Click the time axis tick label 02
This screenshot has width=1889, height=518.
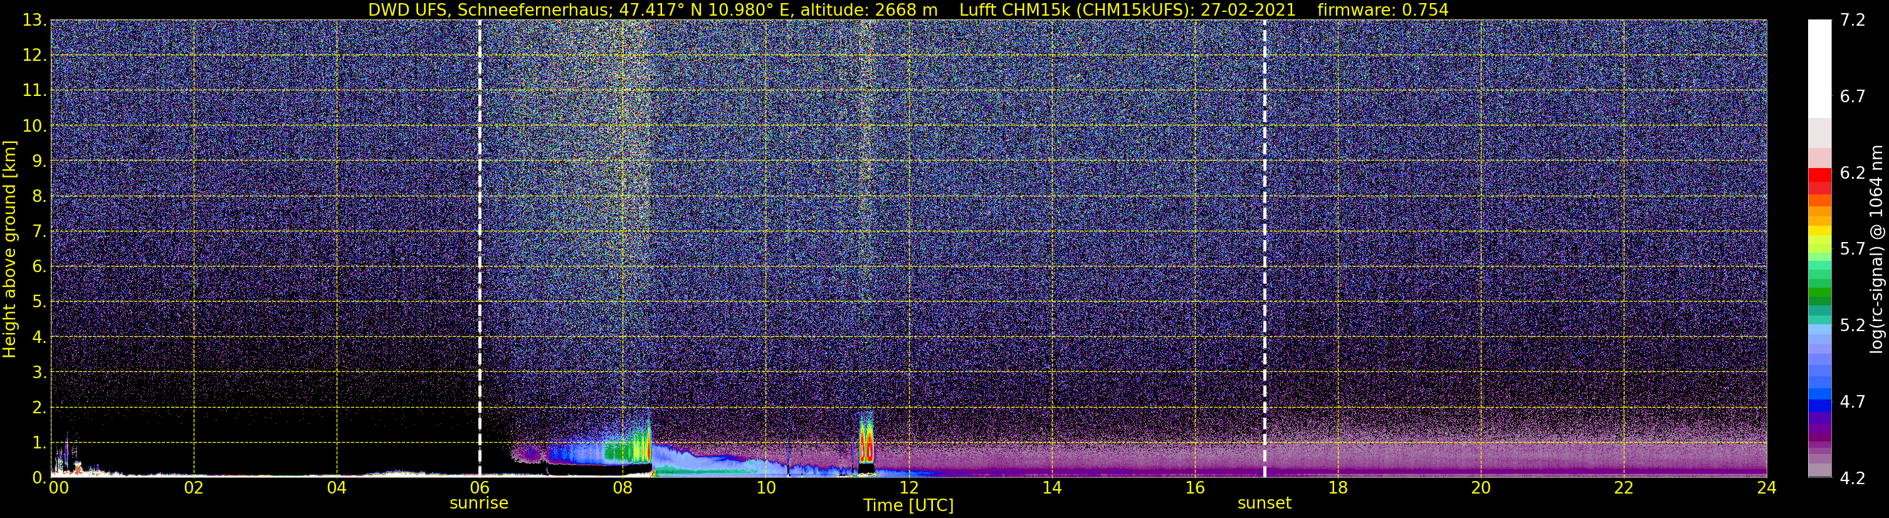(194, 488)
